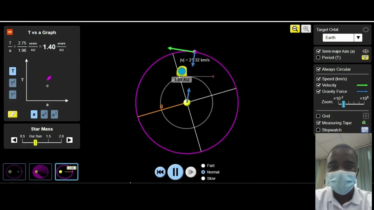The height and width of the screenshot is (210, 374).
Task: Click the measuring tape tool near the planet
Action: click(x=182, y=71)
